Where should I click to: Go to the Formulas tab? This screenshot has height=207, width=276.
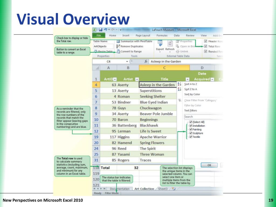click(x=162, y=35)
